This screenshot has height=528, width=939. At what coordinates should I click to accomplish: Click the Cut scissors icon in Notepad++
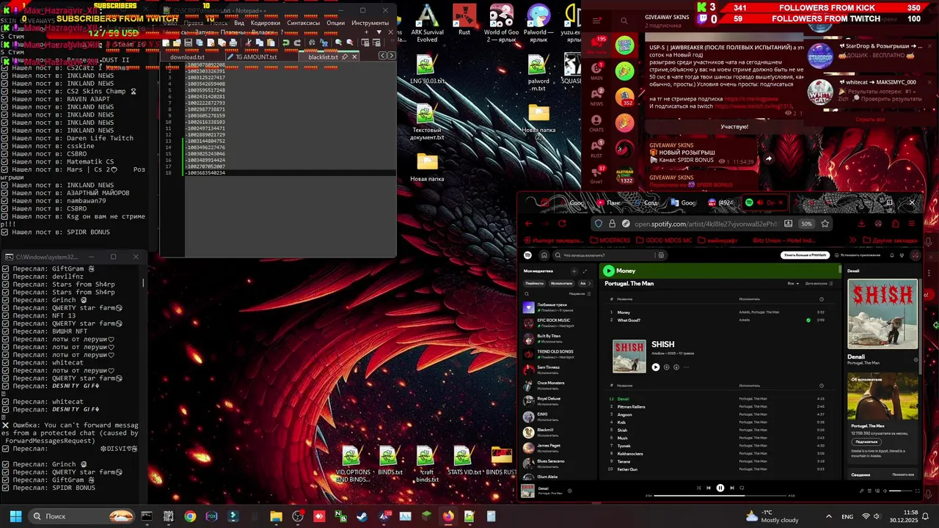(248, 43)
